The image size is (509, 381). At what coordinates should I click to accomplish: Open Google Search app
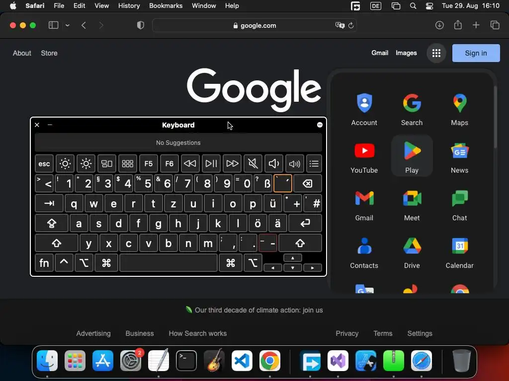coord(412,109)
